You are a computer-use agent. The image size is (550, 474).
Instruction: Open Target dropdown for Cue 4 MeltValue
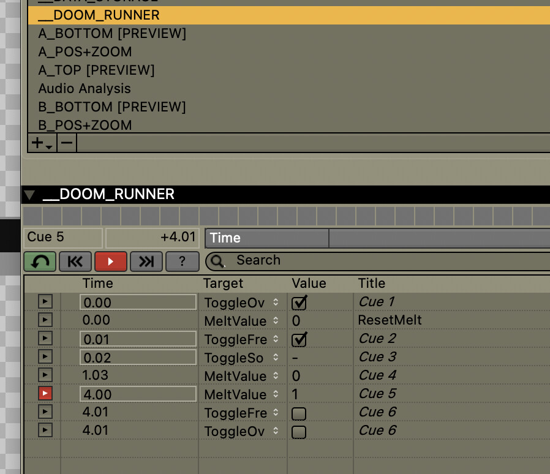pos(276,376)
